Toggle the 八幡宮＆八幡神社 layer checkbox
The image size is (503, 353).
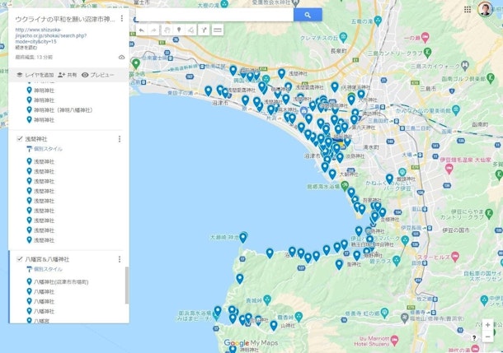click(20, 259)
